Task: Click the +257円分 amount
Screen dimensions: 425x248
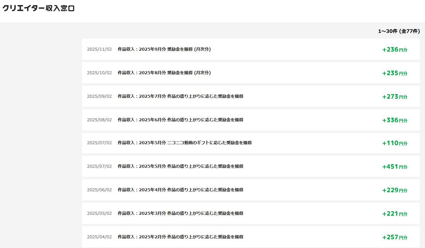Action: tap(395, 237)
